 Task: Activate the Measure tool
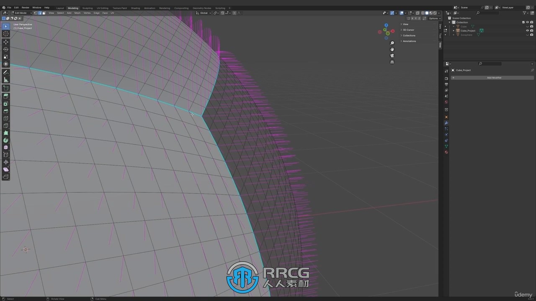point(6,80)
